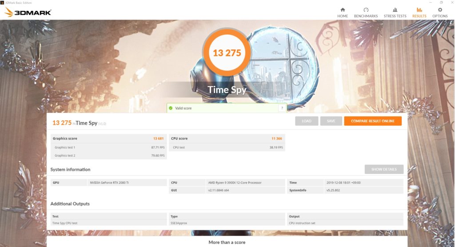Click the SystemInfo version v5.25.802

click(333, 190)
